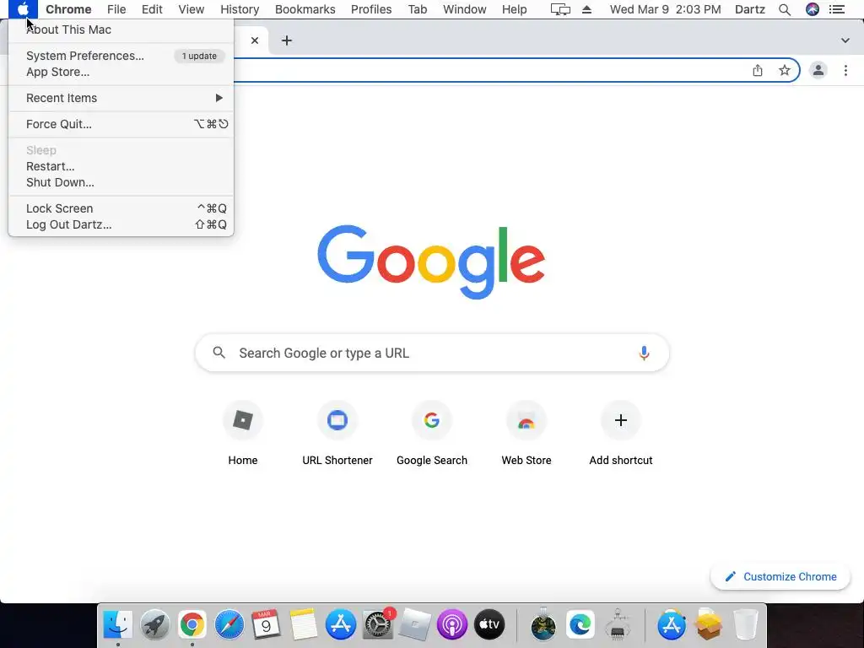
Task: Open Launchpad from the Dock
Action: point(155,625)
